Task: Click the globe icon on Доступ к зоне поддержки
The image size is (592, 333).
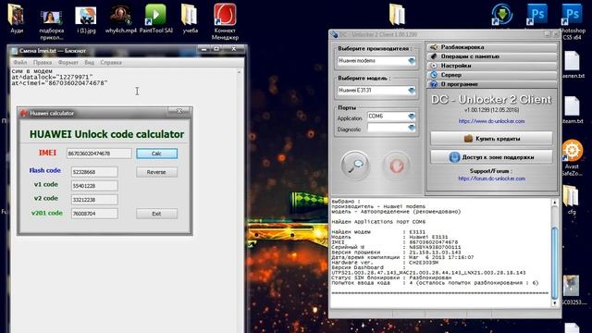Action: 454,156
